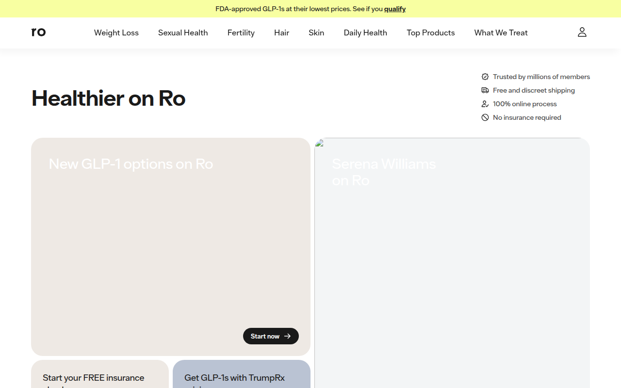Open the Sexual Health menu
Screen dimensions: 621x388
pyautogui.click(x=183, y=32)
